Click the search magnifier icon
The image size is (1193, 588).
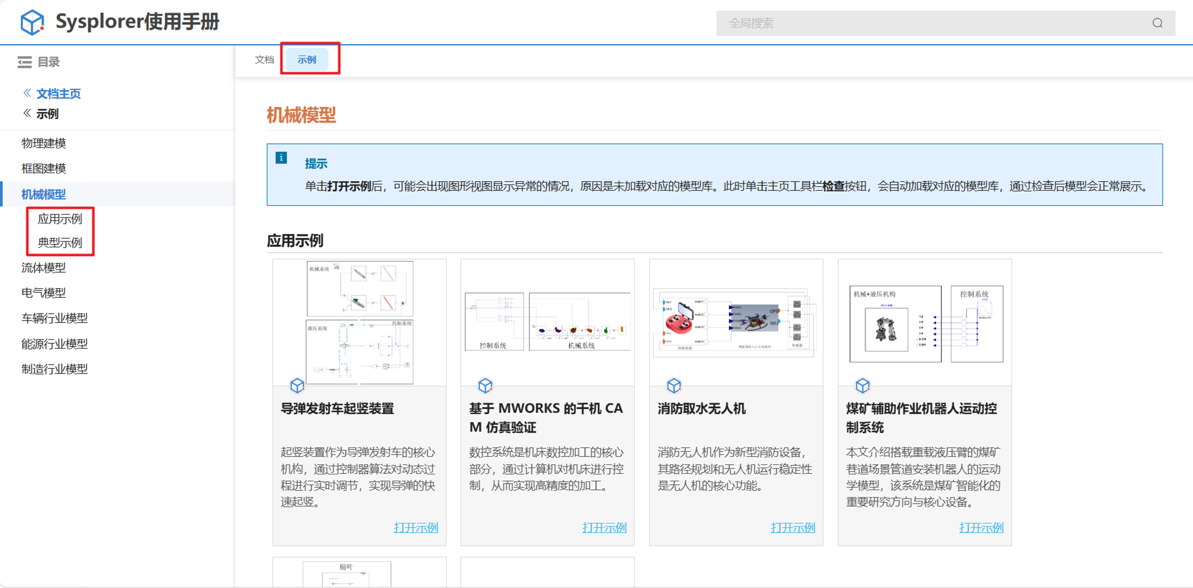click(1157, 23)
